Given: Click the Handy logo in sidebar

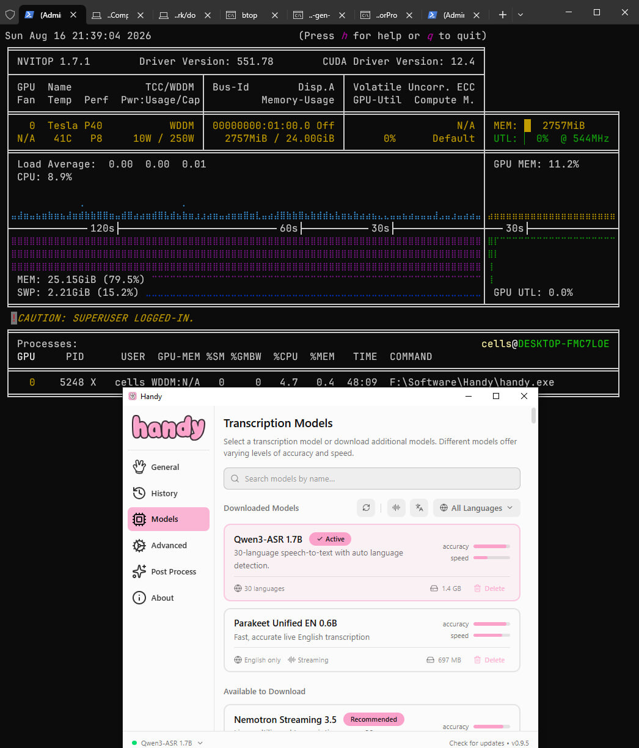Looking at the screenshot, I should [169, 428].
